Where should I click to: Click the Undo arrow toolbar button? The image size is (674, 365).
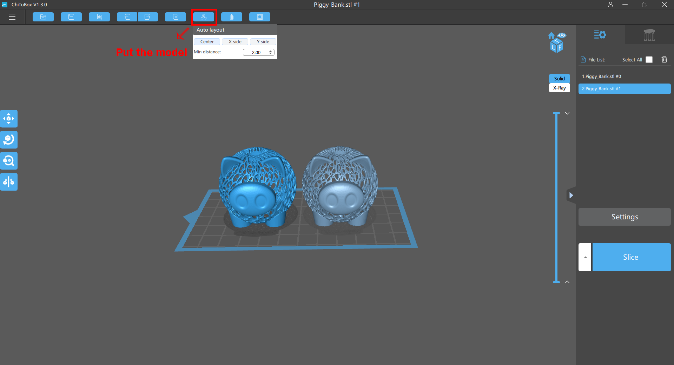[x=127, y=17]
